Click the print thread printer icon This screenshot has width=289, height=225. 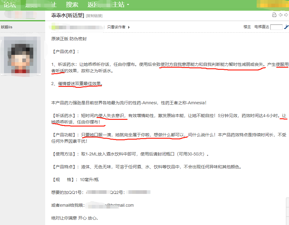[x=274, y=15]
